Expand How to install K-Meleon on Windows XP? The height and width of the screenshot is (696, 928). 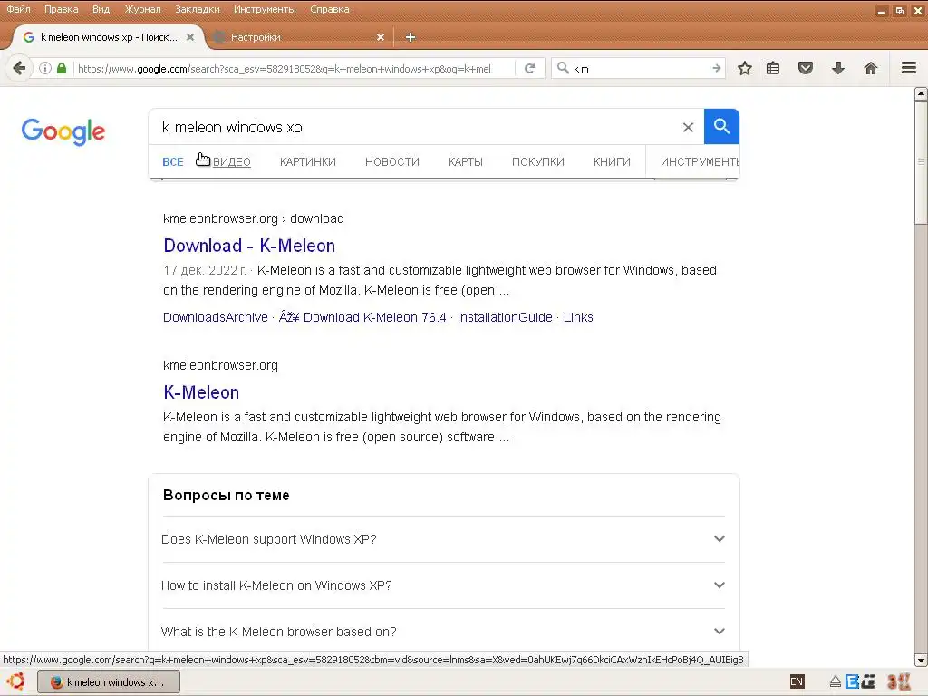coord(442,585)
